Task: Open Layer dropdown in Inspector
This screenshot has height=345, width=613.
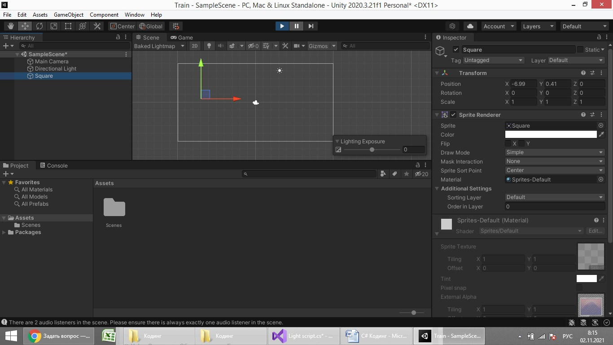Action: click(576, 60)
